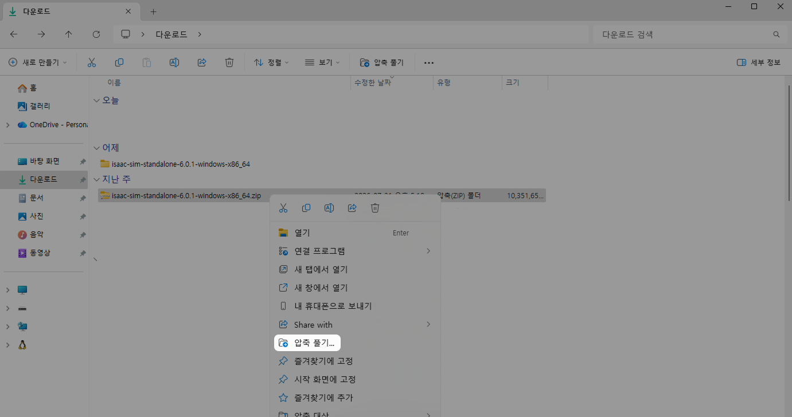792x417 pixels.
Task: Open the Share with submenu
Action: 356,324
